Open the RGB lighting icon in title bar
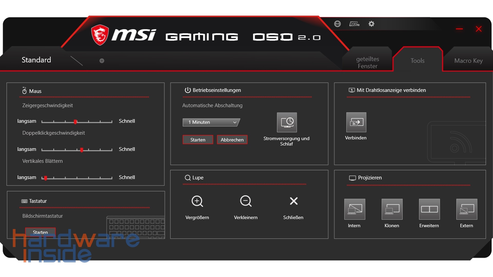 click(337, 24)
